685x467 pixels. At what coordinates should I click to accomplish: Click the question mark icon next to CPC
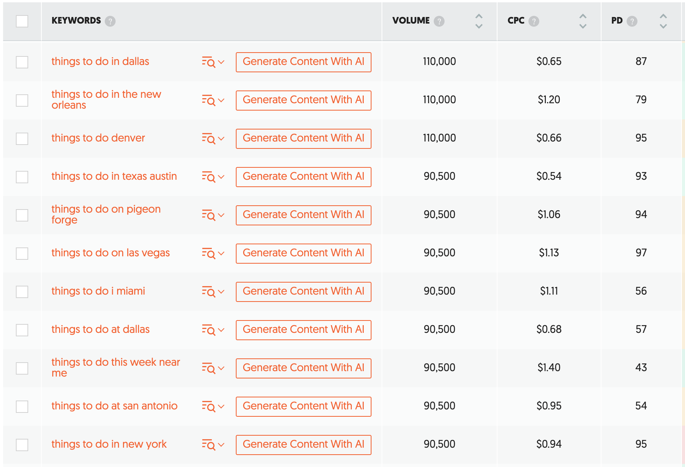(533, 21)
